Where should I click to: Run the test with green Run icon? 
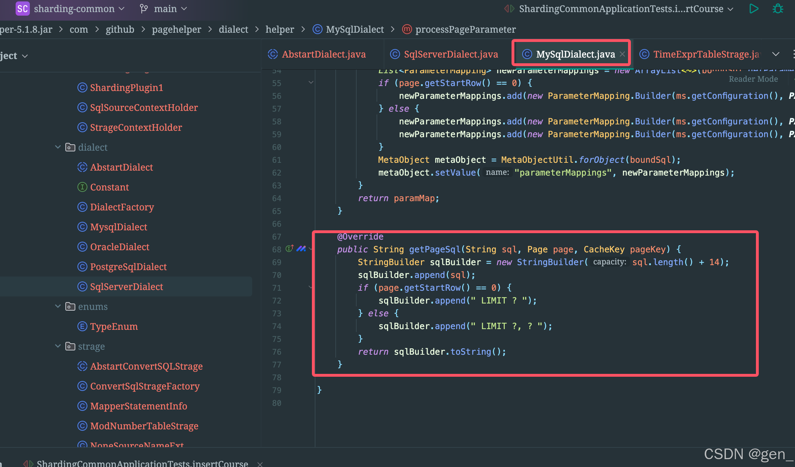pyautogui.click(x=753, y=9)
